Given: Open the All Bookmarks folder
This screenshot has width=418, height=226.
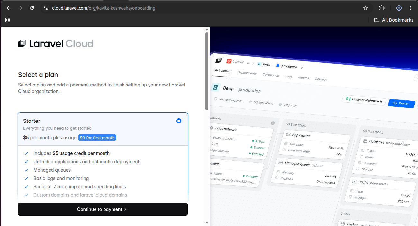Looking at the screenshot, I should click(x=394, y=20).
